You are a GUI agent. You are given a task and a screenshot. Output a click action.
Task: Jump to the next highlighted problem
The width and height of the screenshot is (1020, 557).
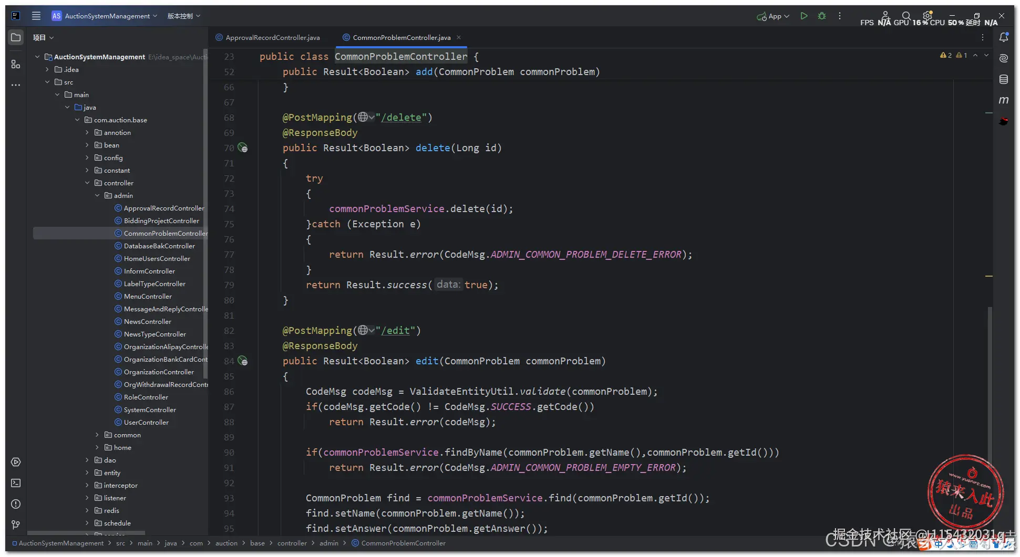pos(986,55)
